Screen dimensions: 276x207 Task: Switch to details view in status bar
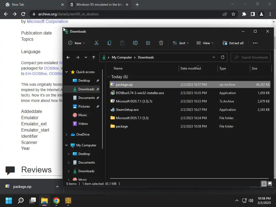coord(264,184)
